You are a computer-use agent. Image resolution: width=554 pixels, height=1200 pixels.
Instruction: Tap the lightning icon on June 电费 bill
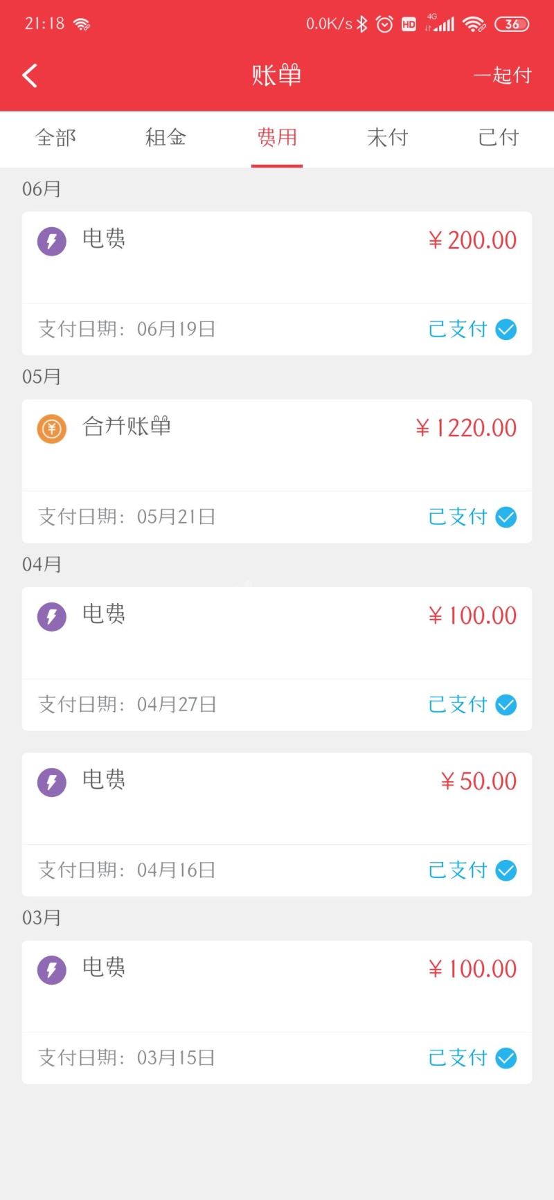pyautogui.click(x=52, y=242)
